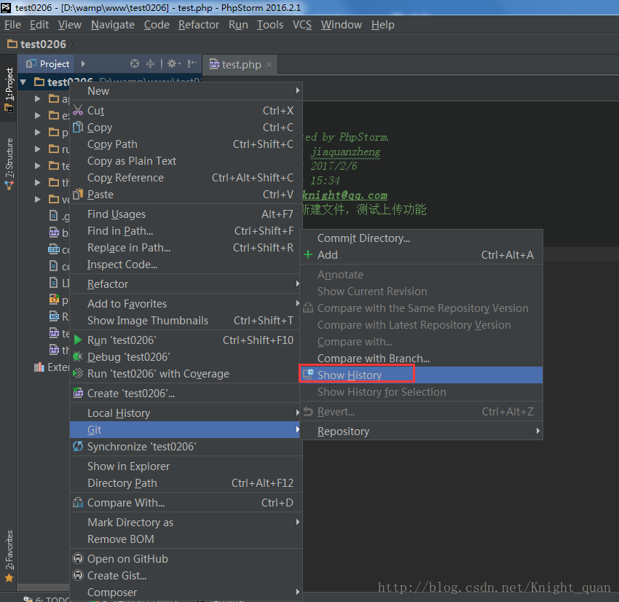The image size is (619, 602).
Task: Open the VCS menu
Action: click(x=302, y=25)
